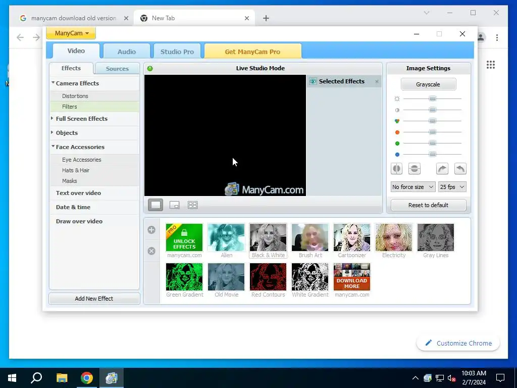Select the Black & White filter thumbnail
The width and height of the screenshot is (517, 388).
[268, 237]
